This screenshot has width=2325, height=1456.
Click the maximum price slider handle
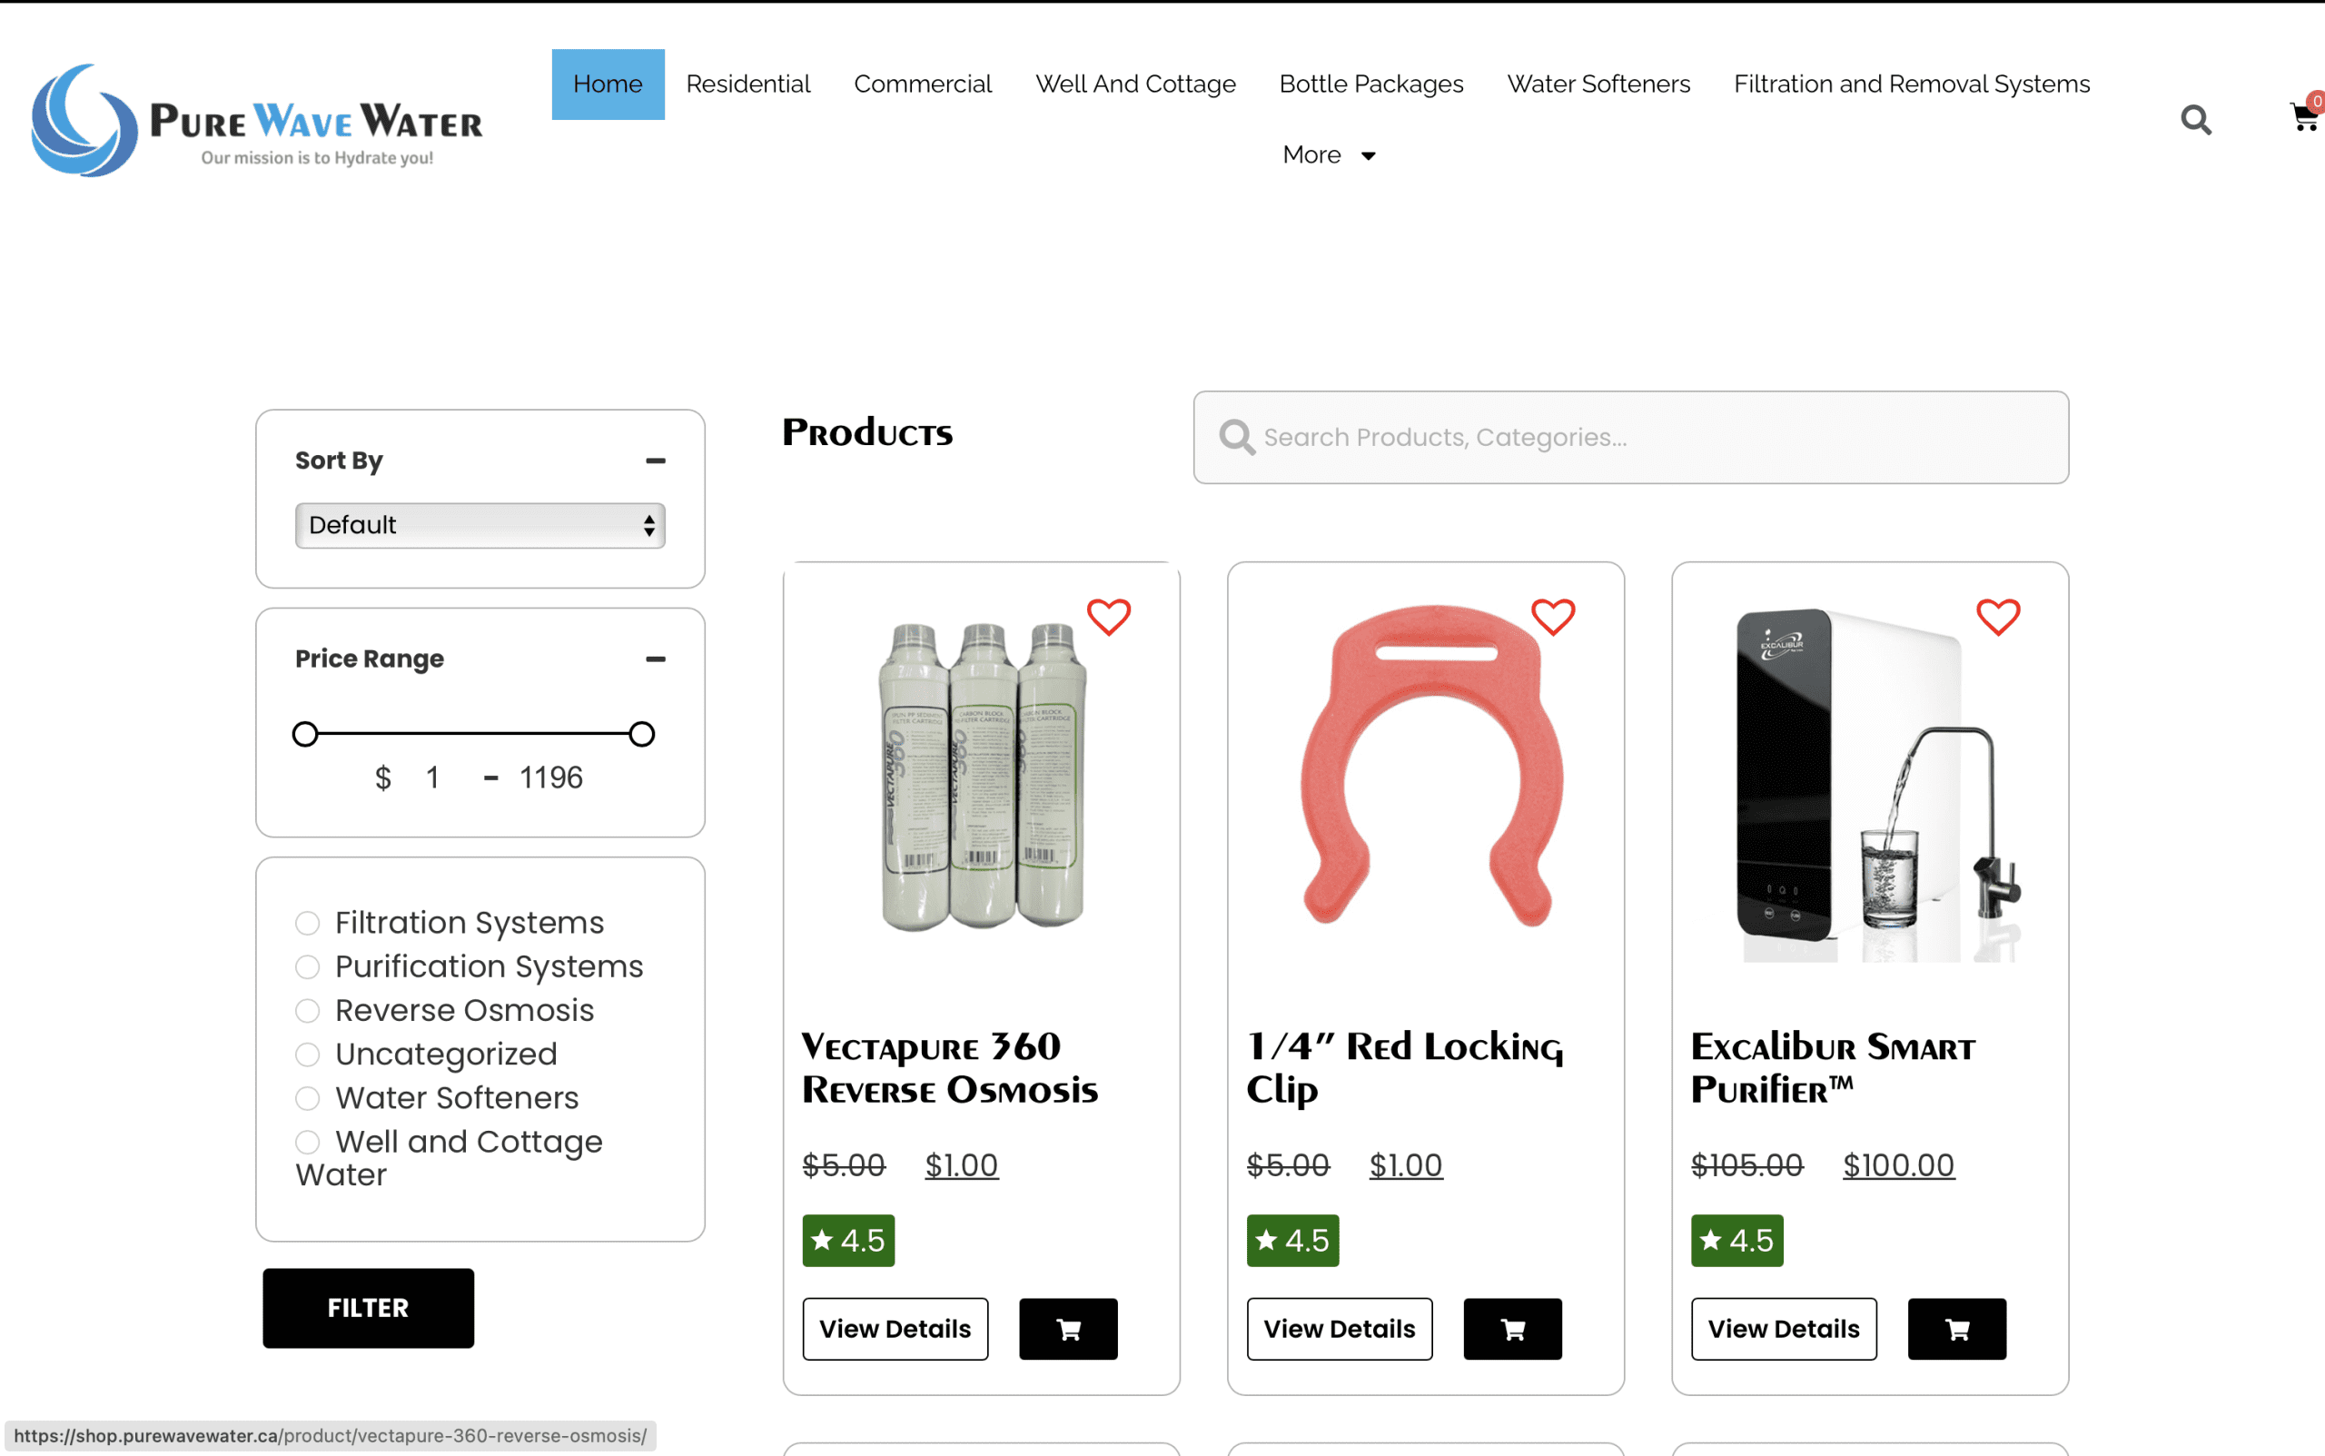coord(642,734)
